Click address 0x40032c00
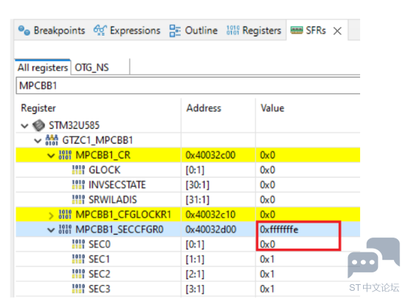 pos(210,155)
